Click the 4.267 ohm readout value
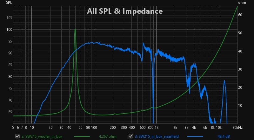 tap(108, 136)
